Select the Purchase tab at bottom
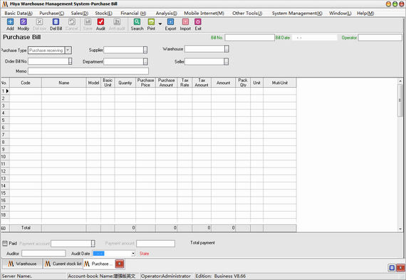The image size is (406, 280). pos(99,264)
